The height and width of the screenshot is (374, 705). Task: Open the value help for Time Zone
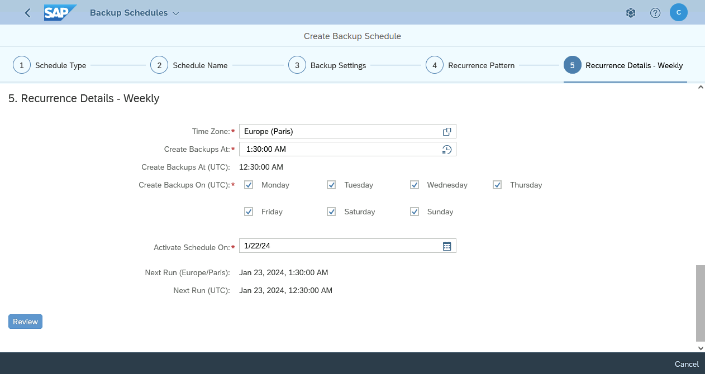(446, 131)
